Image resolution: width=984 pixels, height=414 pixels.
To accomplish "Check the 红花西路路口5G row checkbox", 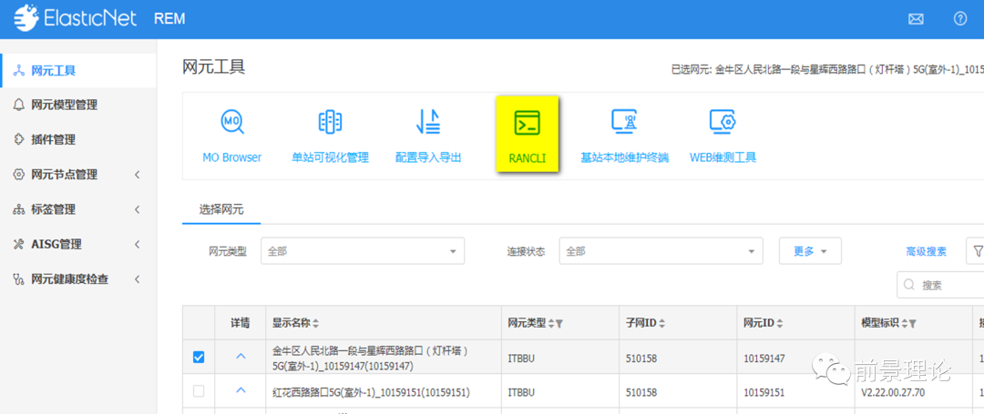I will click(199, 391).
